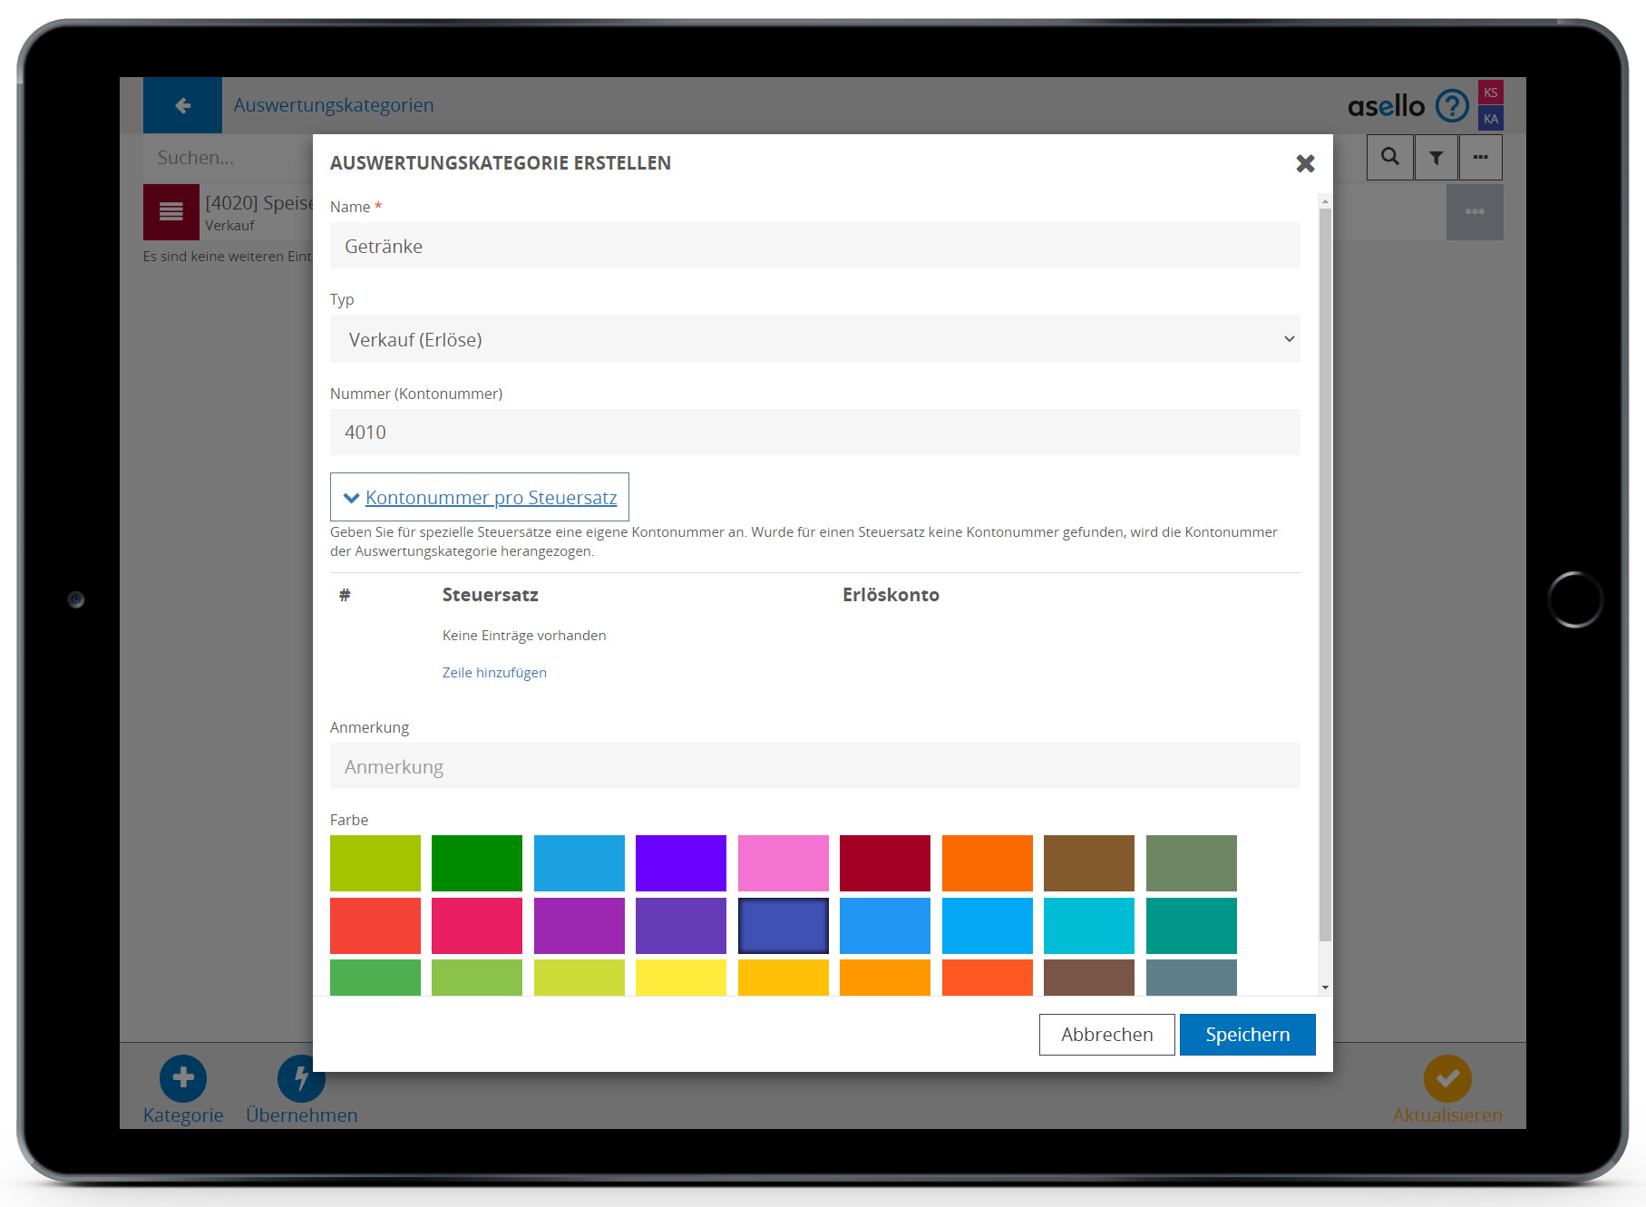1646x1207 pixels.
Task: Click Zeile hinzufügen link
Action: [494, 673]
